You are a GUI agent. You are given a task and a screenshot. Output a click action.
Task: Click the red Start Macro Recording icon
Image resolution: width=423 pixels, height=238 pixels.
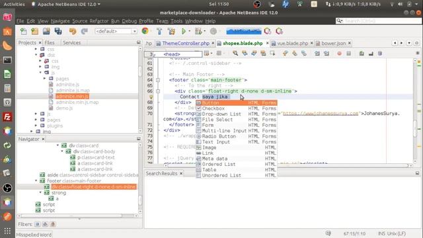(x=339, y=54)
